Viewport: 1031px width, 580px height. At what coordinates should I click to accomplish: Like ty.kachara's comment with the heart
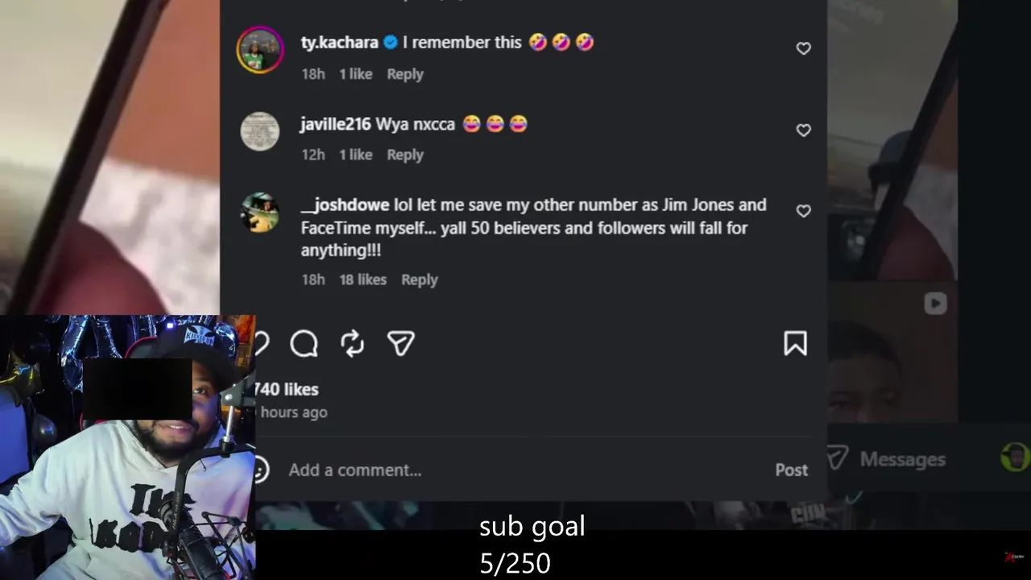(x=803, y=48)
